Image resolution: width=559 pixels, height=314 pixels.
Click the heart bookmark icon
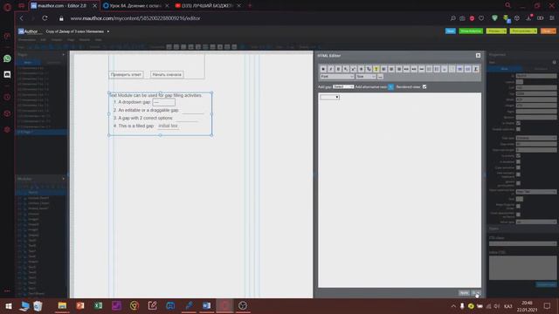[x=481, y=18]
